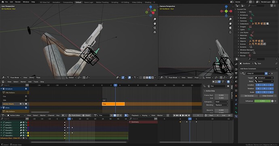Click the Set Inverse button

point(249,96)
